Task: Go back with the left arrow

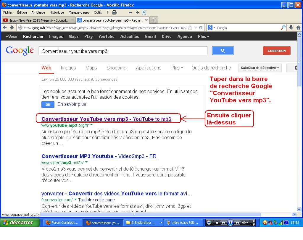Action: coord(5,27)
